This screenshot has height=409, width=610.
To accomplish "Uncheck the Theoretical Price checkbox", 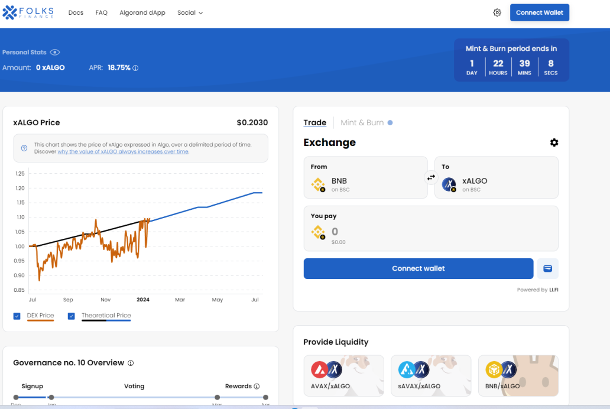I will pyautogui.click(x=71, y=316).
